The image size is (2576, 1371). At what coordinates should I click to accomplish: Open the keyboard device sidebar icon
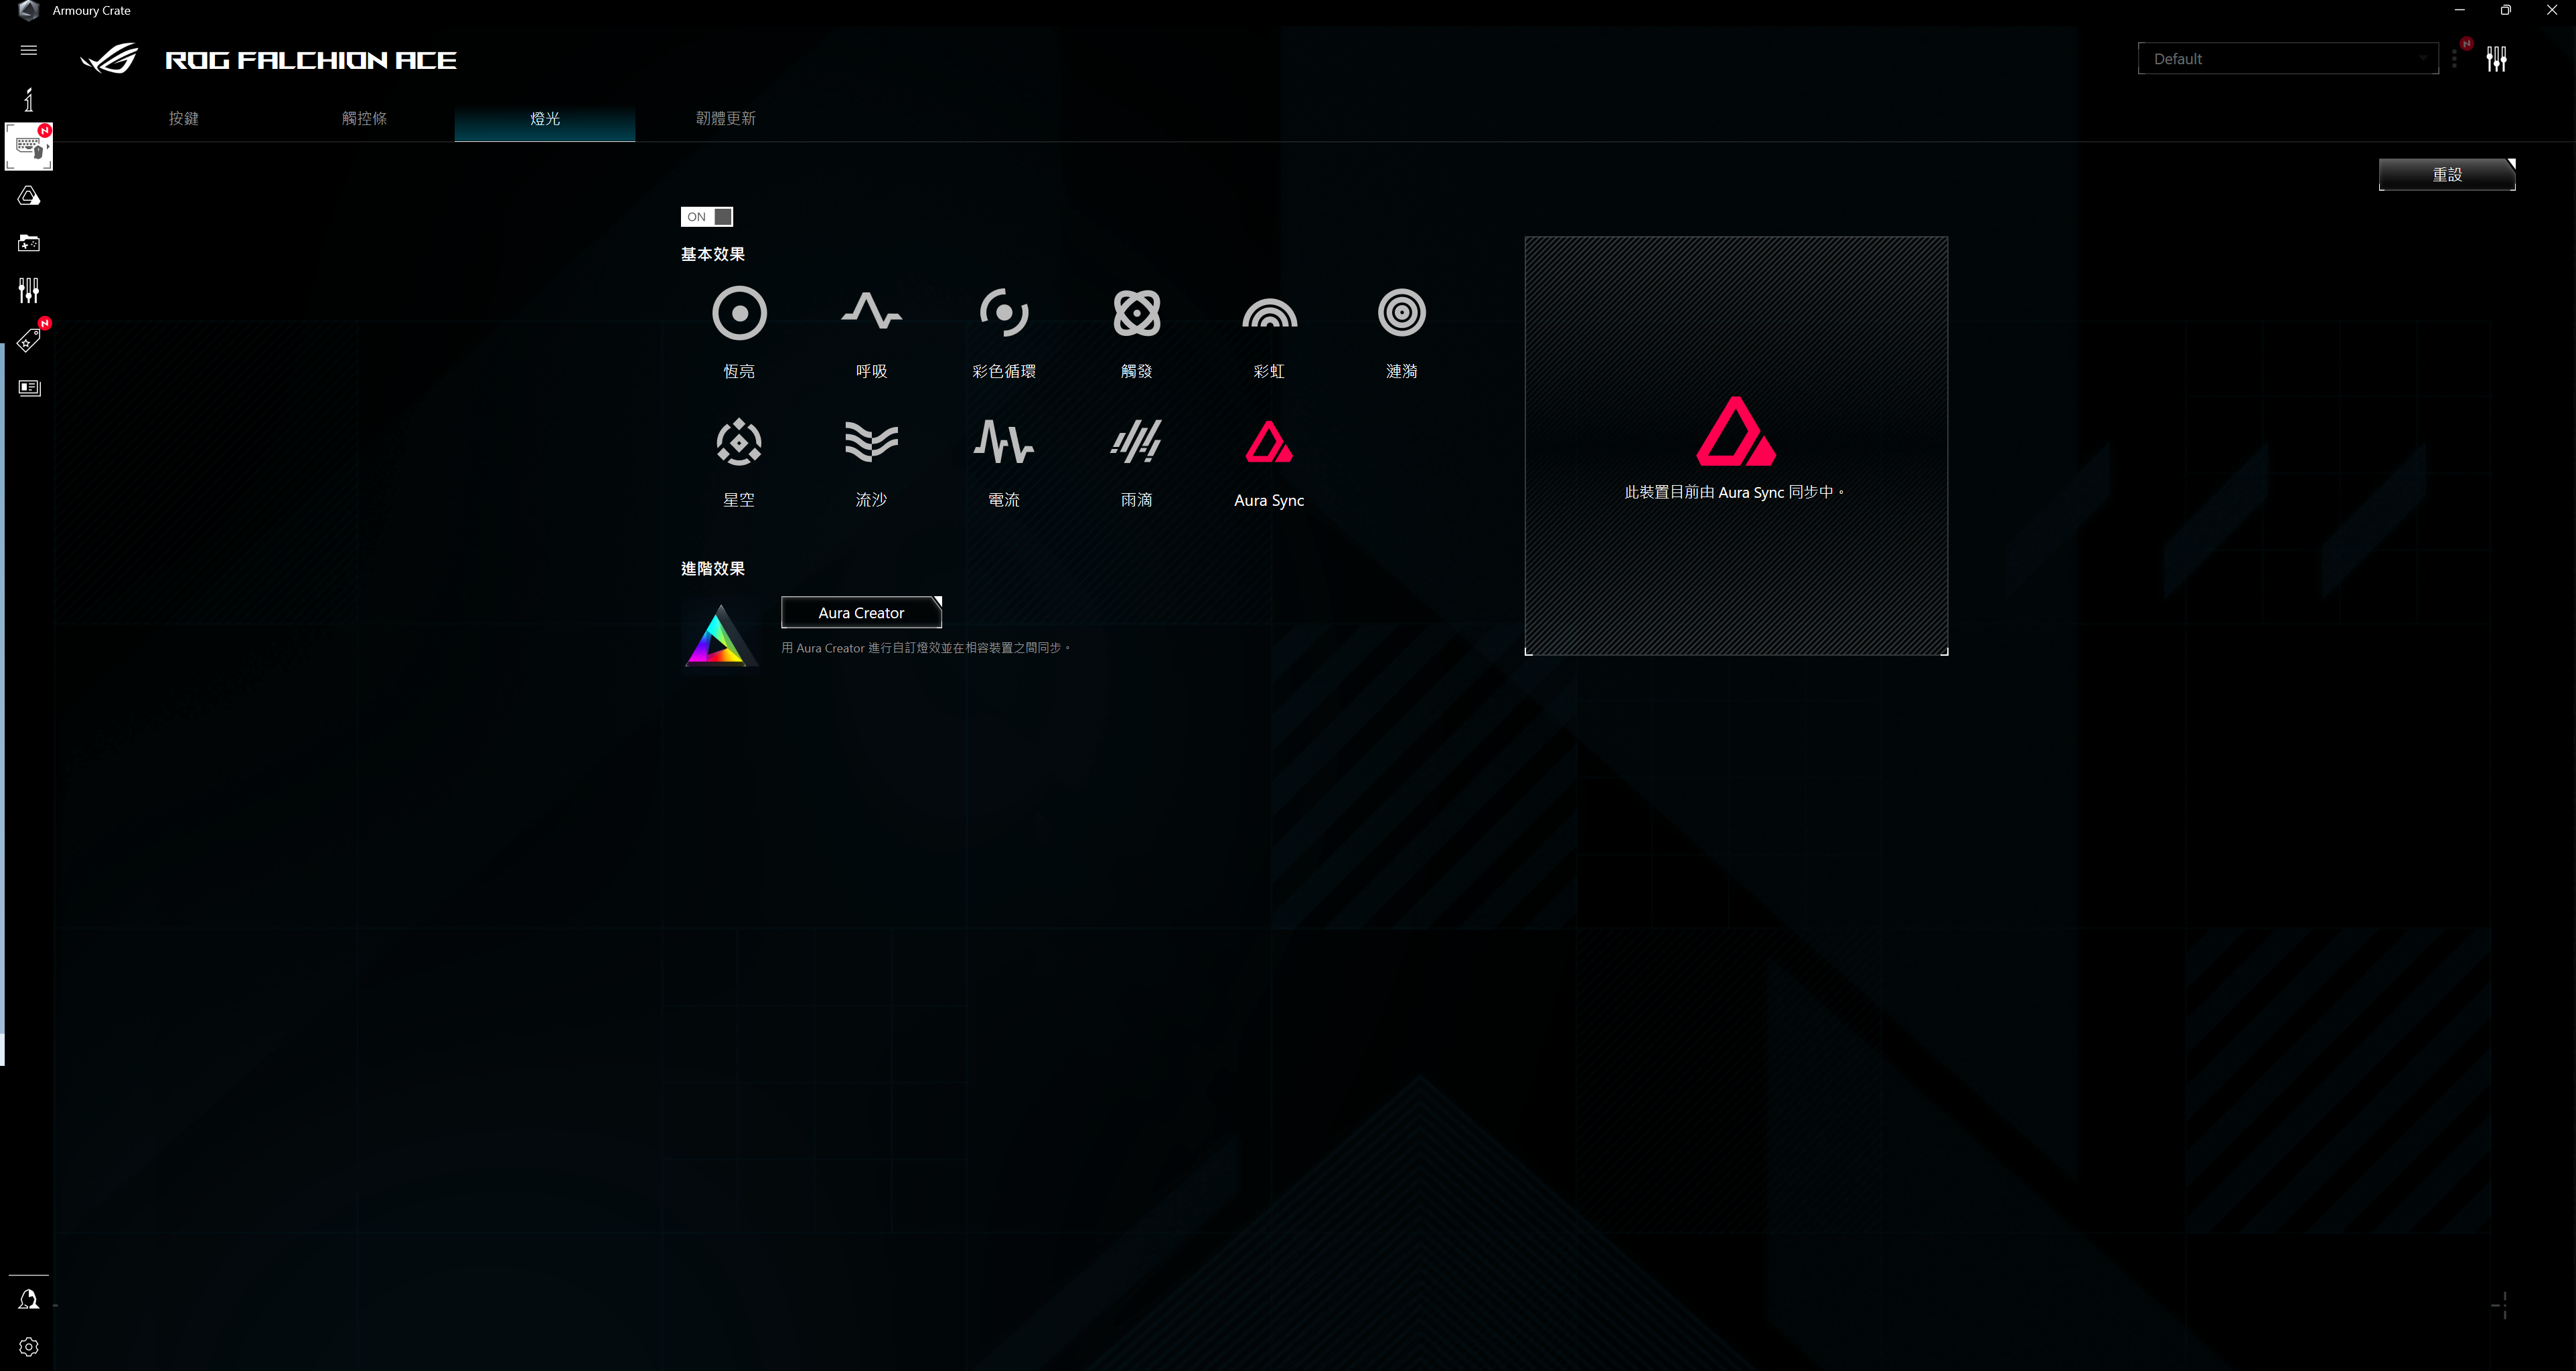29,147
